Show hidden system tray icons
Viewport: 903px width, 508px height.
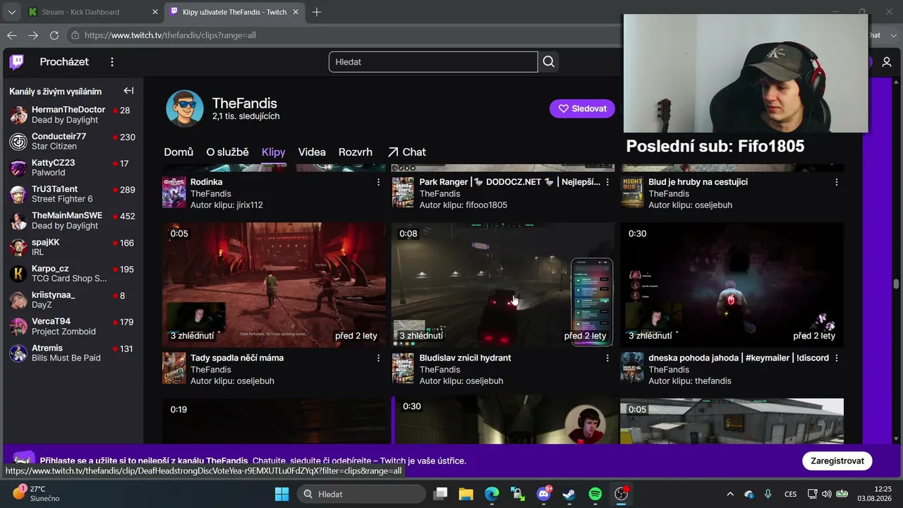point(730,494)
